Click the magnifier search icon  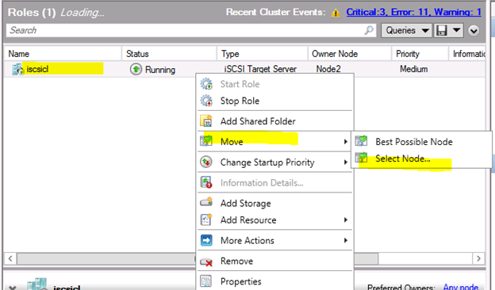[x=369, y=30]
